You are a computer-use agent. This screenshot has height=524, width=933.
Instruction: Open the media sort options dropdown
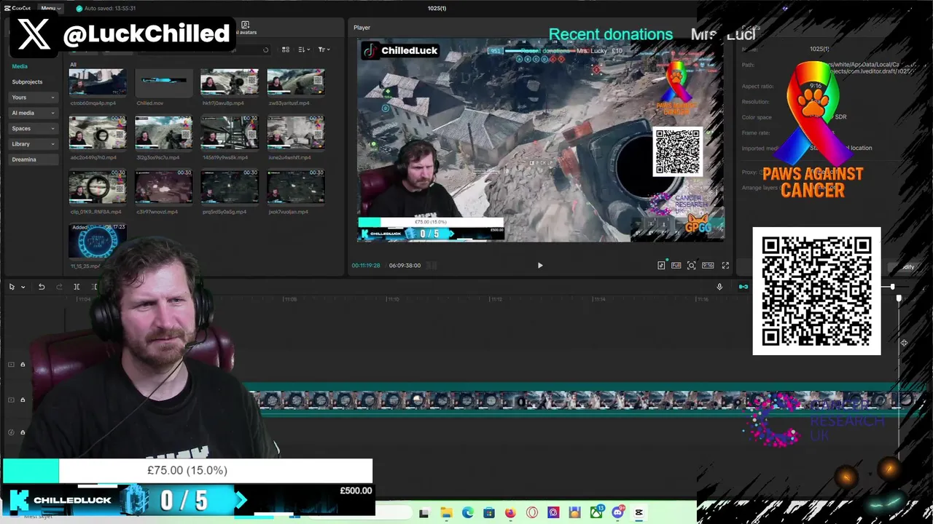click(x=304, y=49)
